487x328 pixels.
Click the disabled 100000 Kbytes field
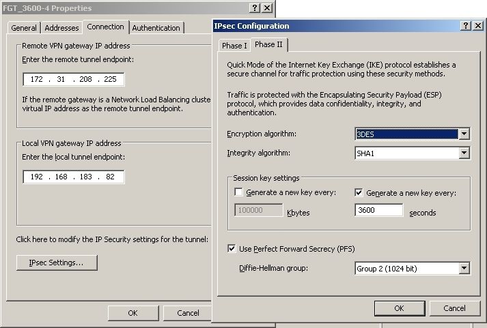(258, 210)
